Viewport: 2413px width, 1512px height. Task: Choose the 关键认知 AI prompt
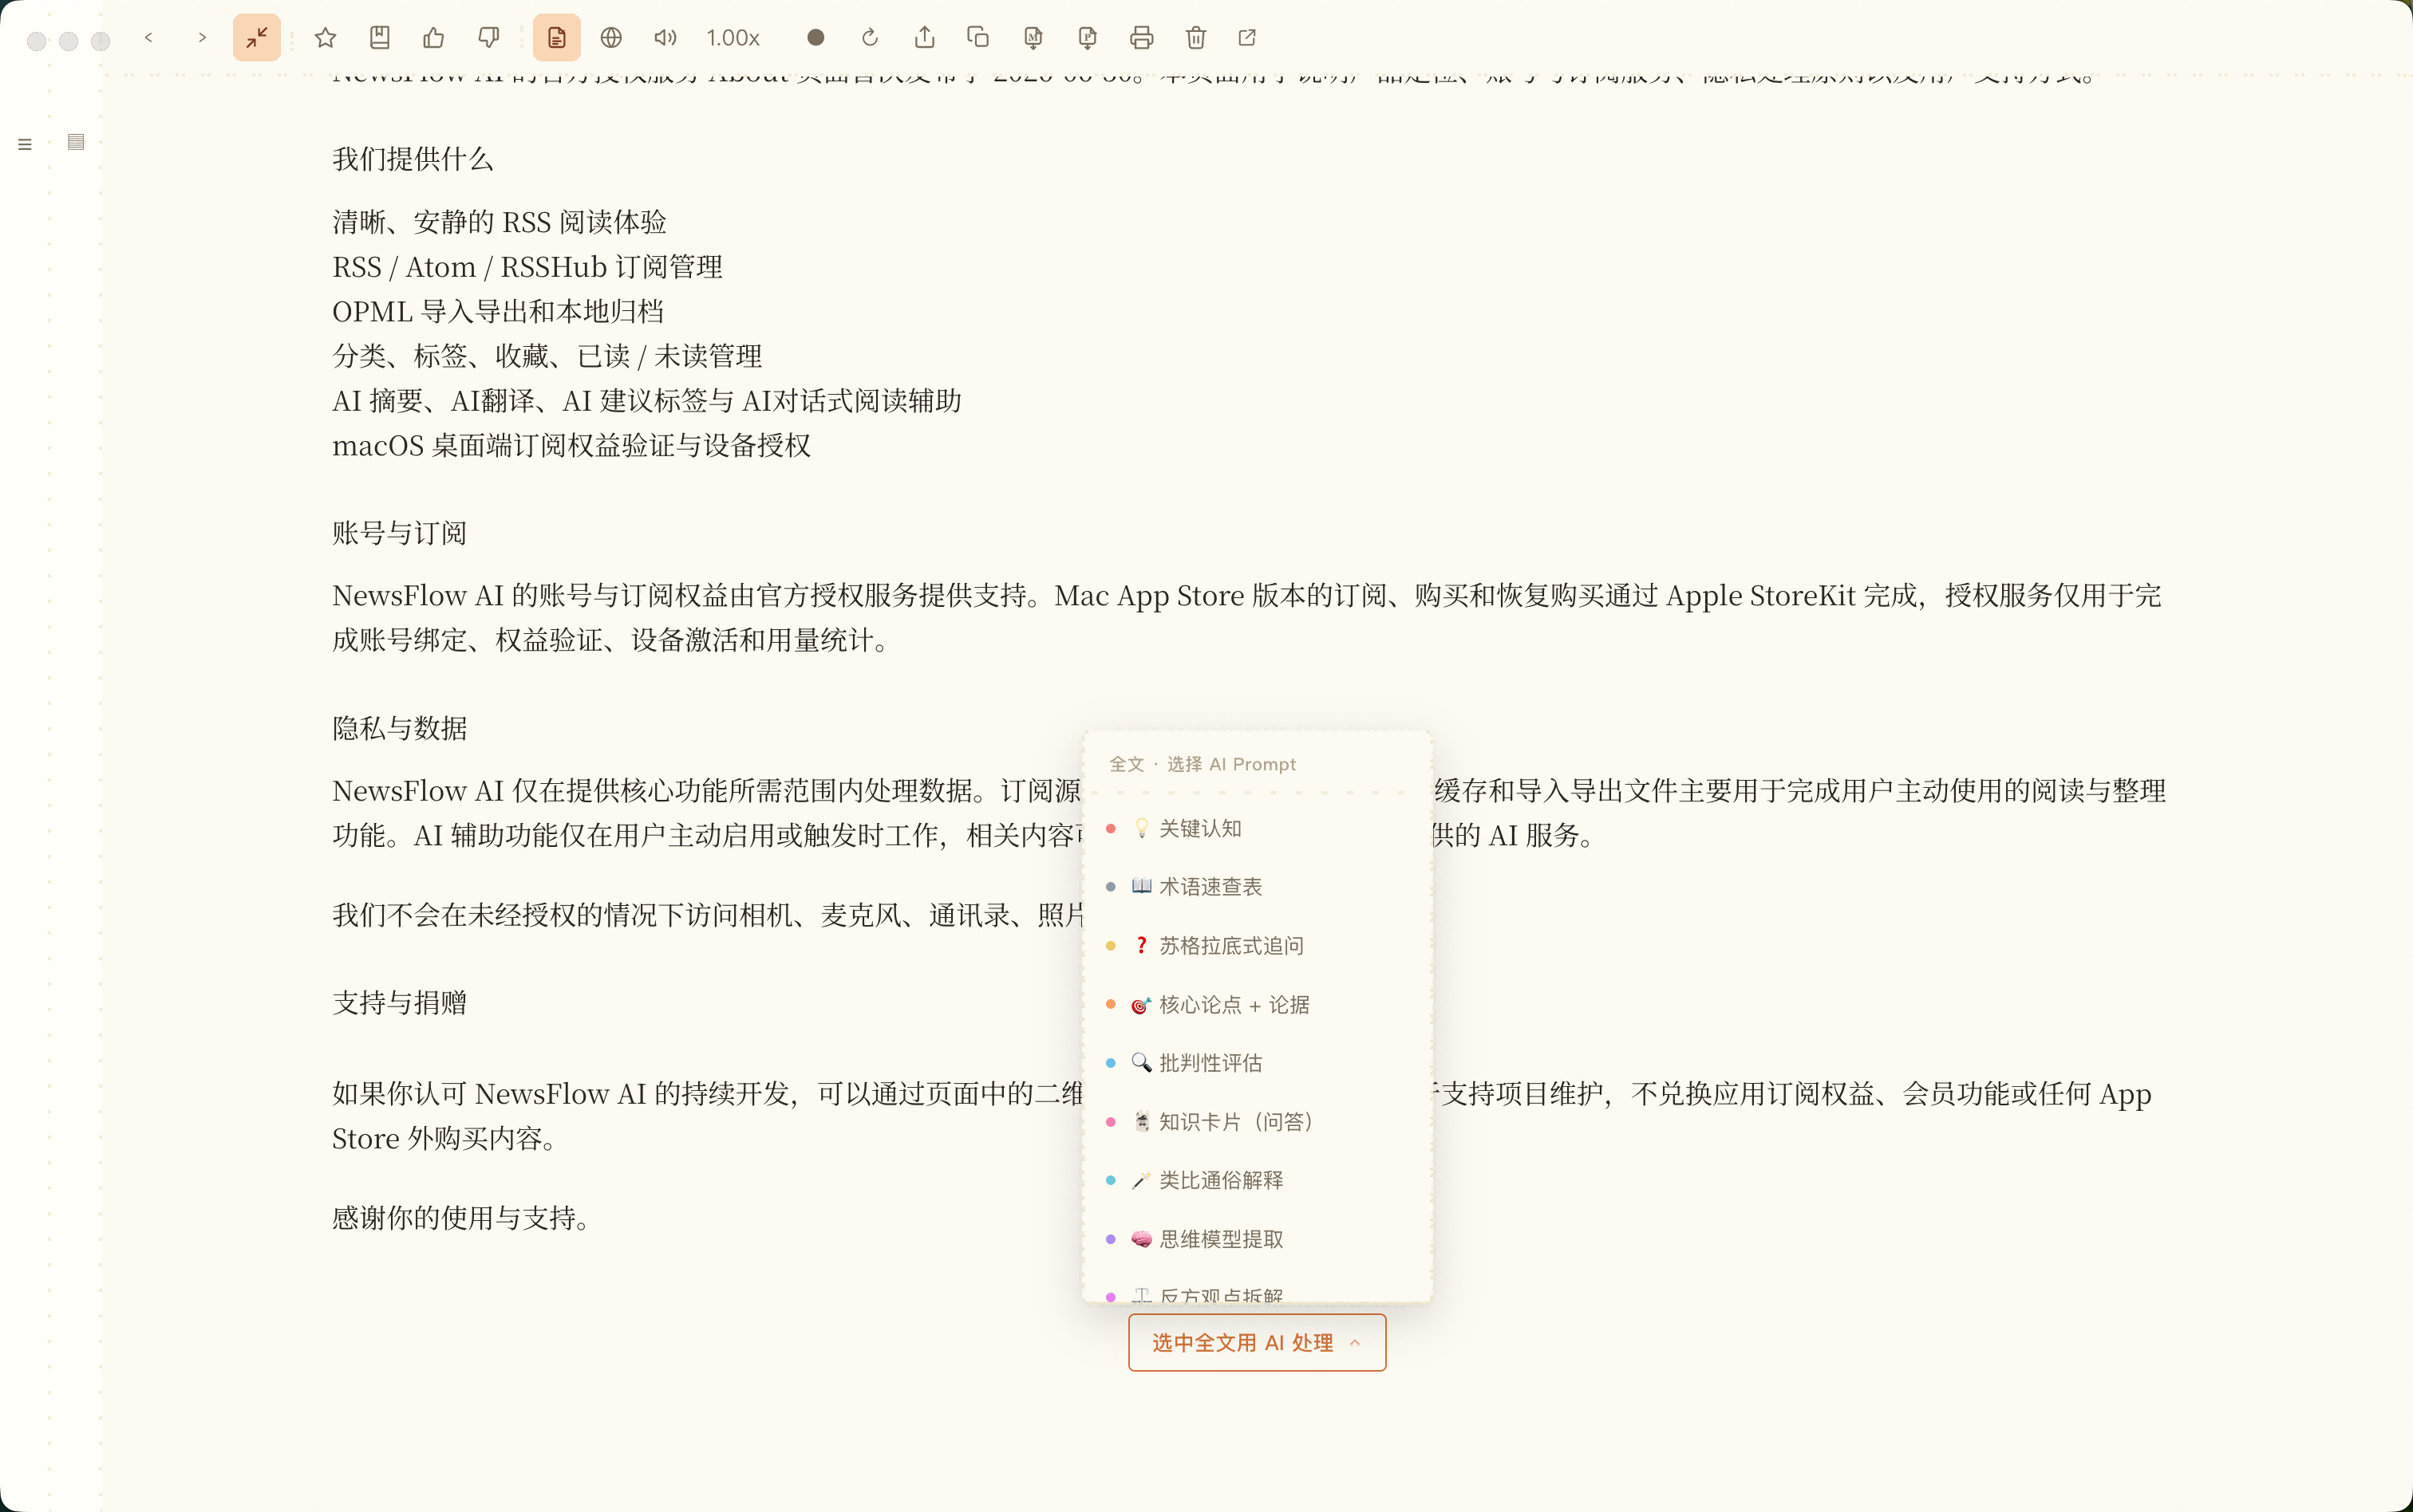(1258, 828)
